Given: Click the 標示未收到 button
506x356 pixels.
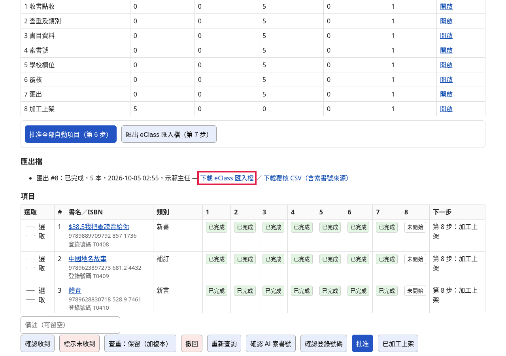Looking at the screenshot, I should pyautogui.click(x=79, y=343).
